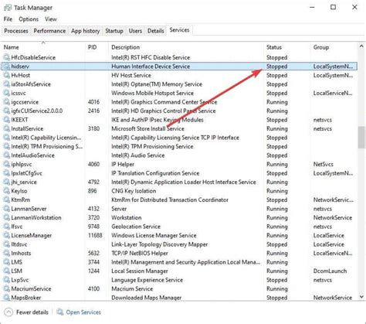366x324 pixels.
Task: Click the lltdsvc service gear icon
Action: 6,244
